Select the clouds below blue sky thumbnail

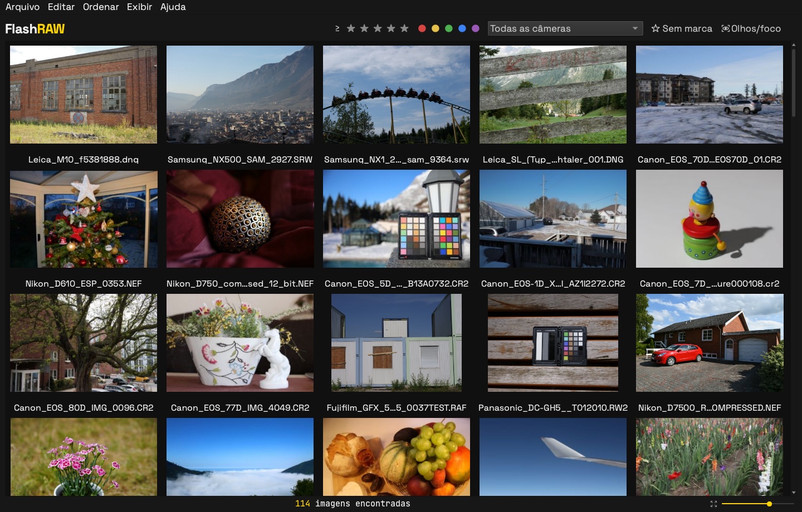tap(240, 457)
